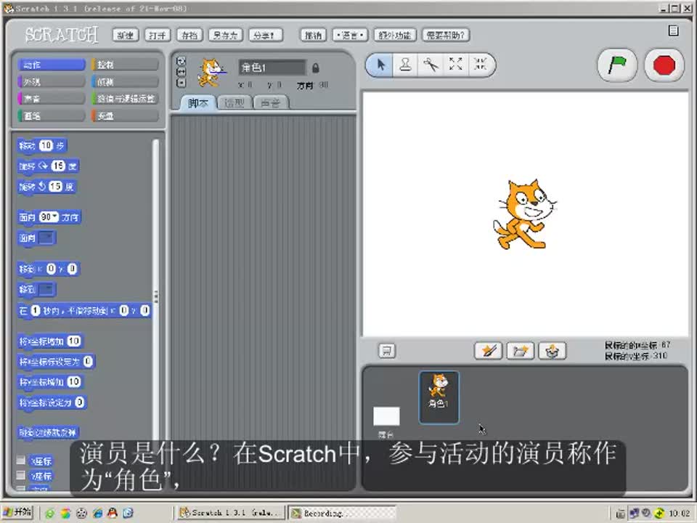Toggle the y座标 reporter checkbox
Image resolution: width=697 pixels, height=523 pixels.
[x=21, y=475]
